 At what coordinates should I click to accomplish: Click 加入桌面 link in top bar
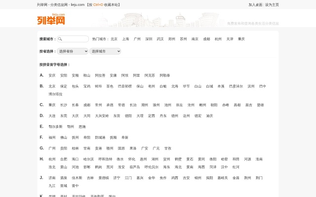coord(255,4)
